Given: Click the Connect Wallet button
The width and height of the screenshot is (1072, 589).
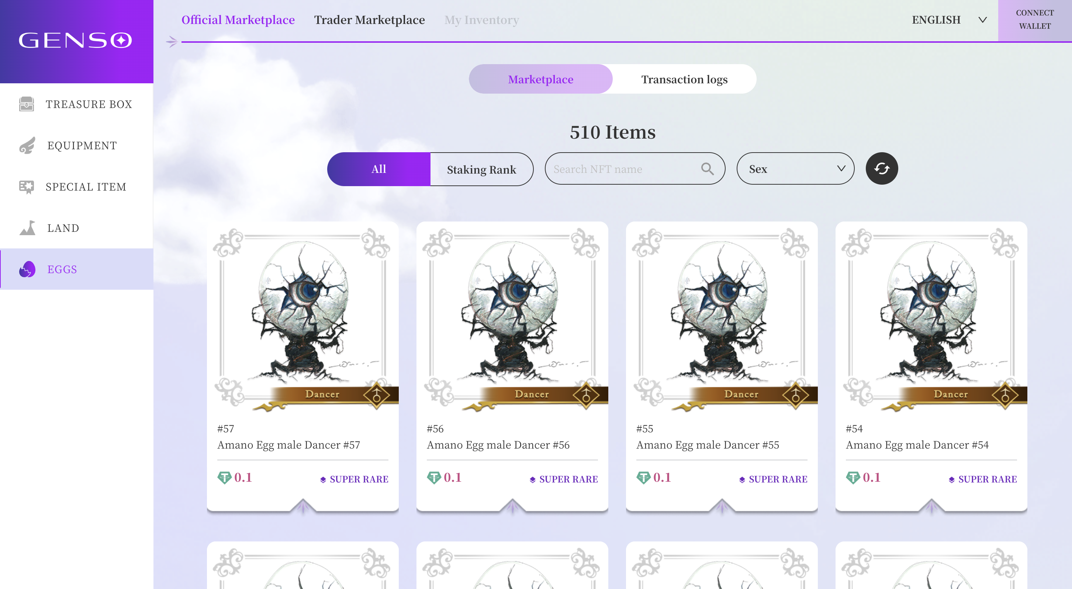Looking at the screenshot, I should (1035, 20).
